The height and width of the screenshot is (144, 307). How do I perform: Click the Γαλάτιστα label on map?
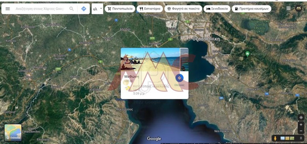click(287, 93)
